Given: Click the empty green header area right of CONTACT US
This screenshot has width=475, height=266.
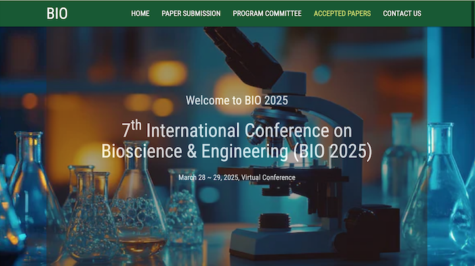Looking at the screenshot, I should 449,13.
